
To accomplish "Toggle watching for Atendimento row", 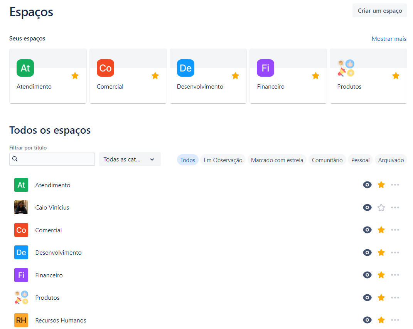I will 367,185.
